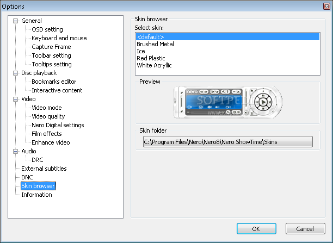333x243 pixels.
Task: Select the Audio category label
Action: (29, 151)
